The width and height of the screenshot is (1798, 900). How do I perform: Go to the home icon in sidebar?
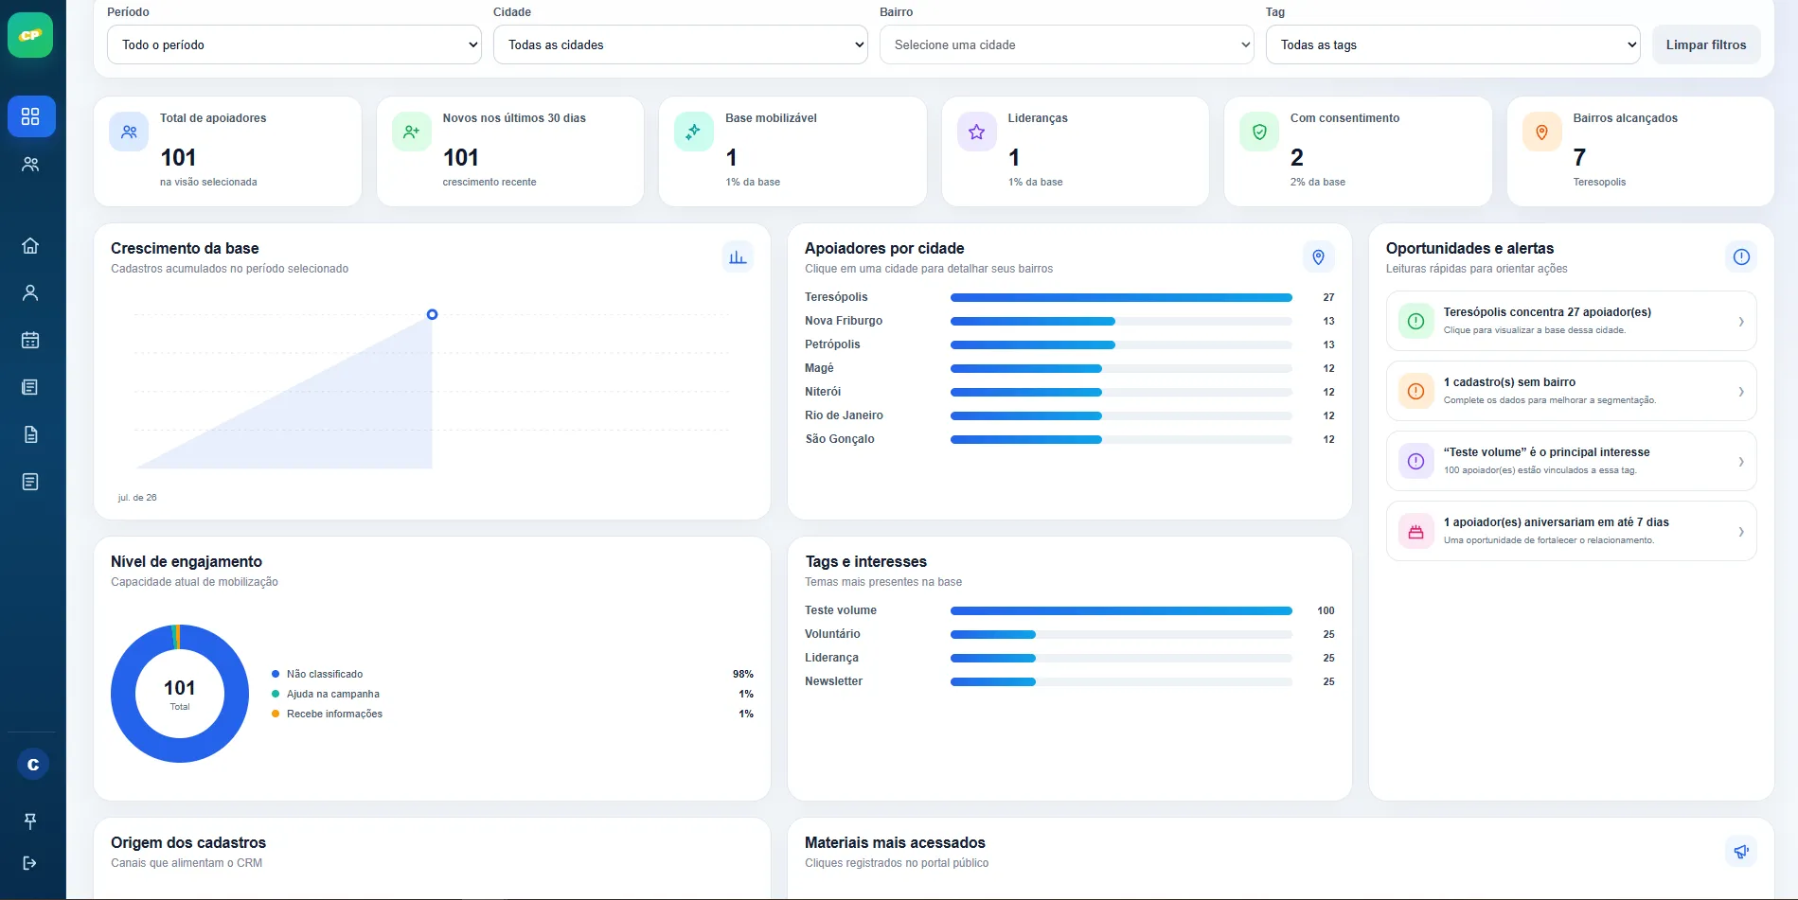(31, 245)
